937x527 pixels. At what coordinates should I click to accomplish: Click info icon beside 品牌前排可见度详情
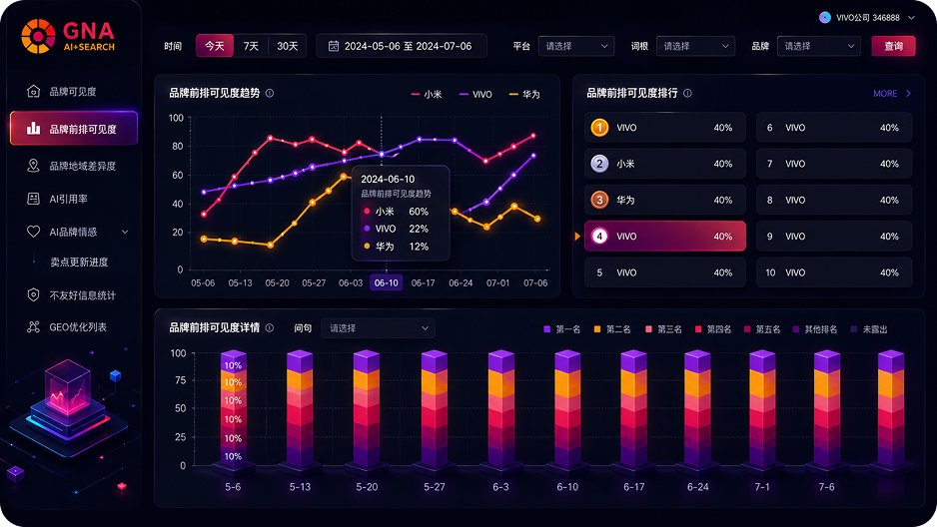pyautogui.click(x=270, y=327)
